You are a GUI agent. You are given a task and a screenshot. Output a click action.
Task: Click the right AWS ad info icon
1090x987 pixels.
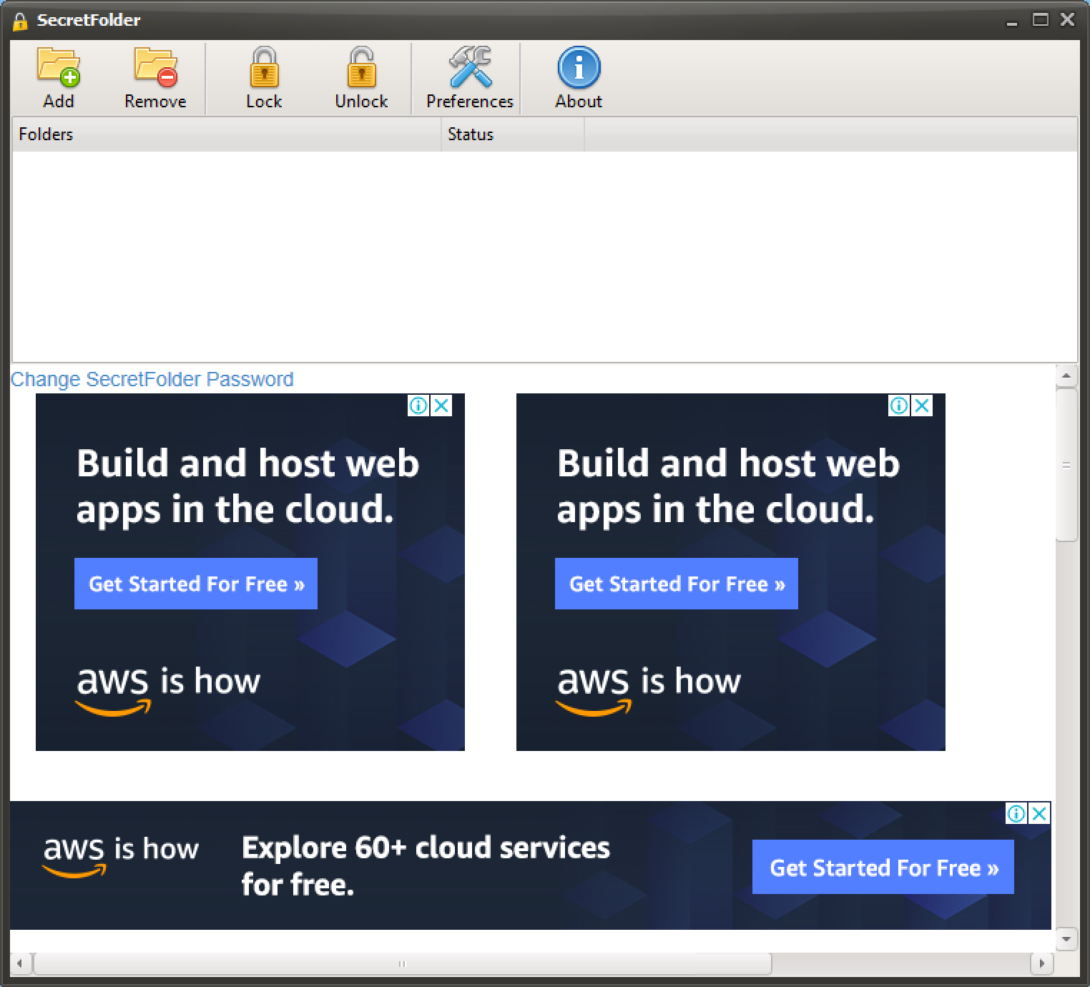pos(900,406)
